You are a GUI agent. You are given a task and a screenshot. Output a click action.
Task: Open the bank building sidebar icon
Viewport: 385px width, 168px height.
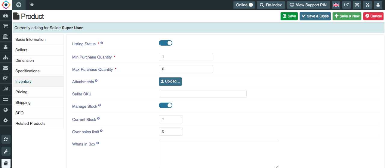coord(5,37)
